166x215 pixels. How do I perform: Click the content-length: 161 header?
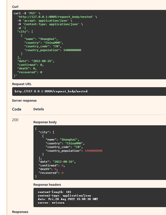tap(54, 192)
